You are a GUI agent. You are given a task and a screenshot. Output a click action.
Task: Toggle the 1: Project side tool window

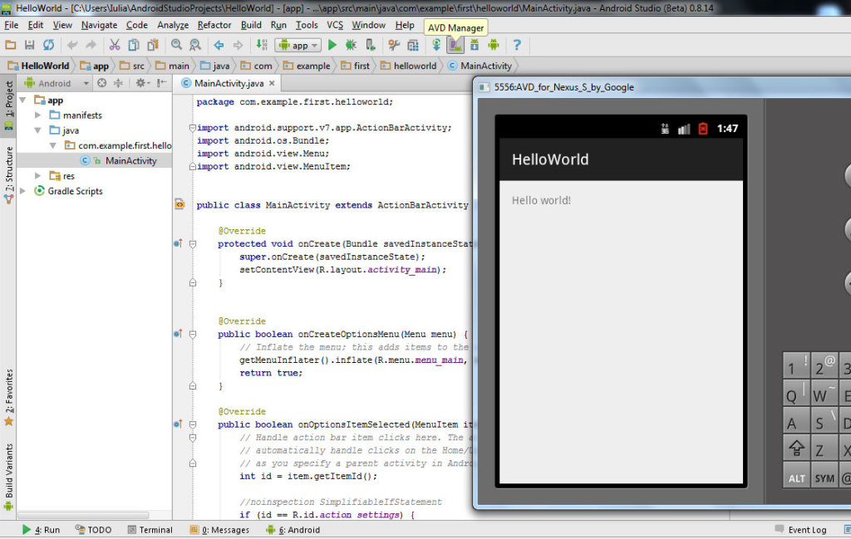click(x=8, y=105)
